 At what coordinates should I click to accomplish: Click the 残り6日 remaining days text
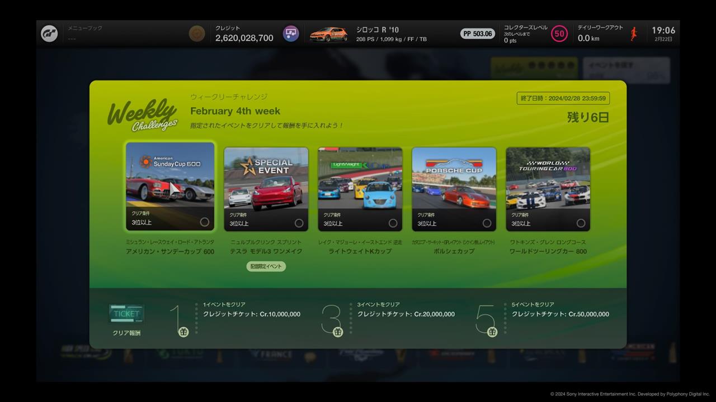point(588,117)
